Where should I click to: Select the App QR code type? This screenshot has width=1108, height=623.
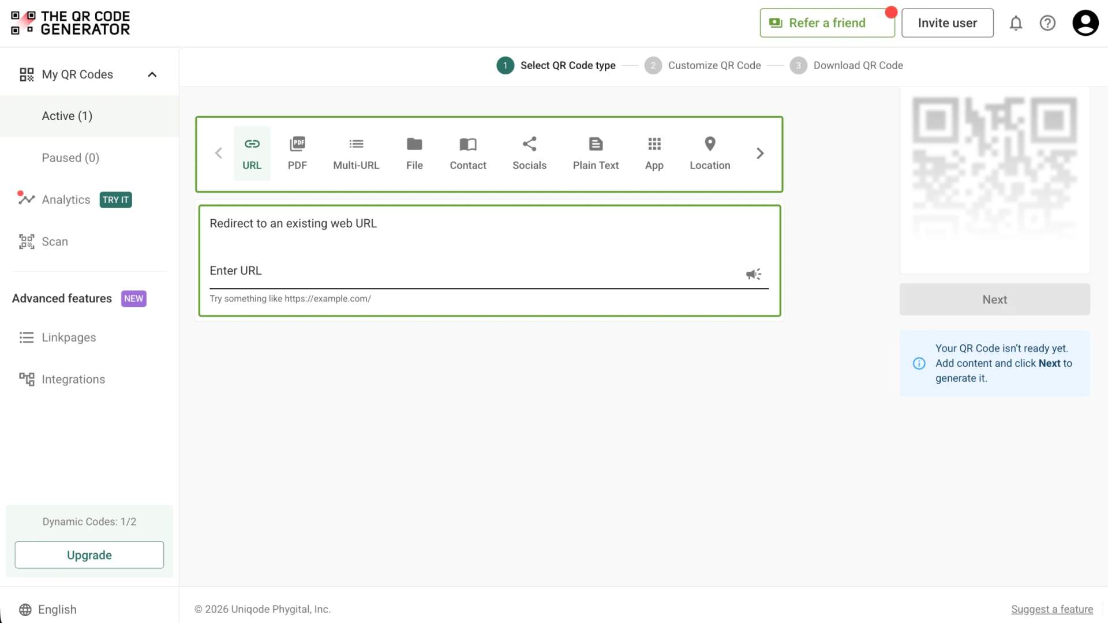tap(654, 153)
